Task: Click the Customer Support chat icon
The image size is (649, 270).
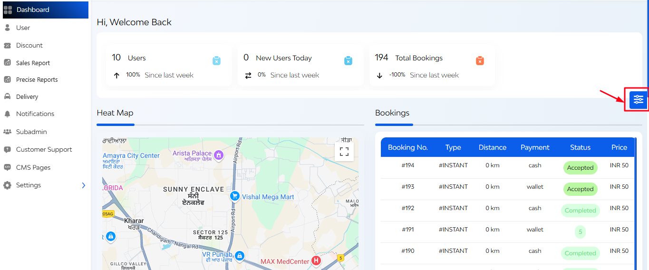Action: pyautogui.click(x=7, y=149)
